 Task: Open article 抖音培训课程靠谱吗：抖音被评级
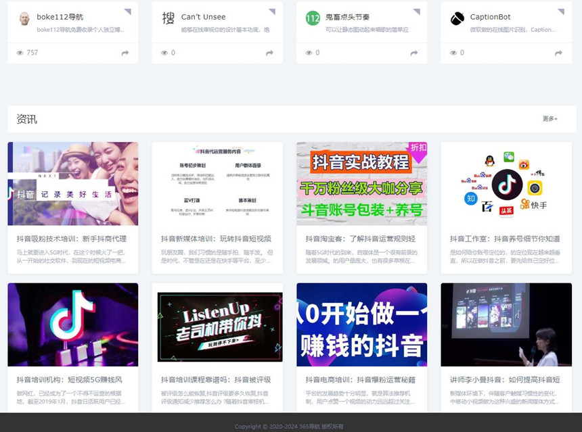point(216,380)
